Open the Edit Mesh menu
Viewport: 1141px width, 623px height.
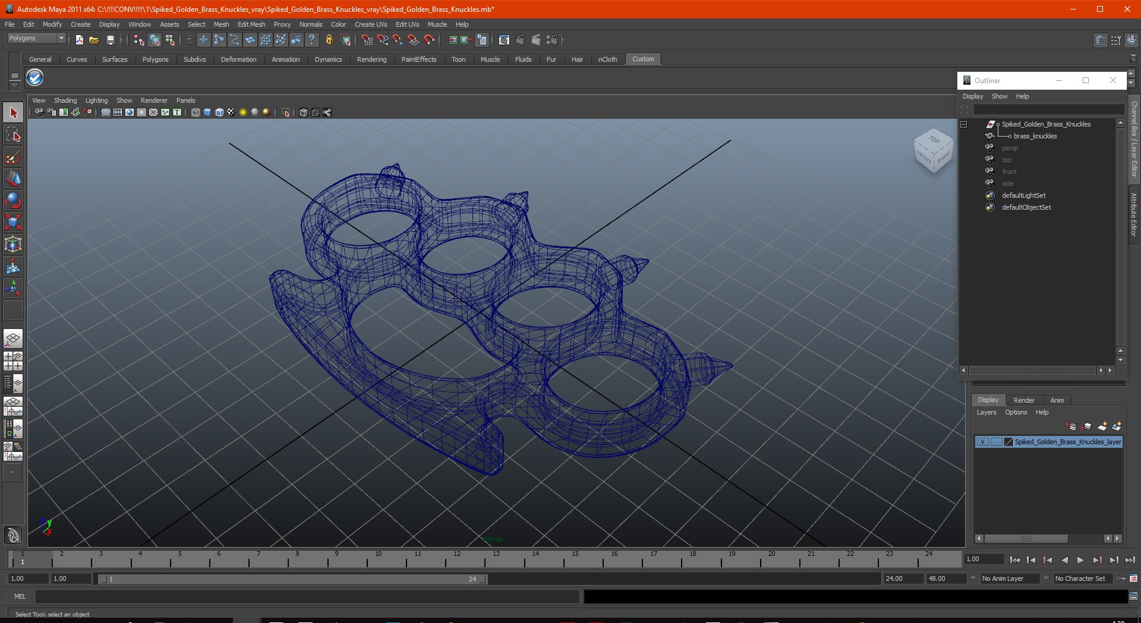coord(251,24)
